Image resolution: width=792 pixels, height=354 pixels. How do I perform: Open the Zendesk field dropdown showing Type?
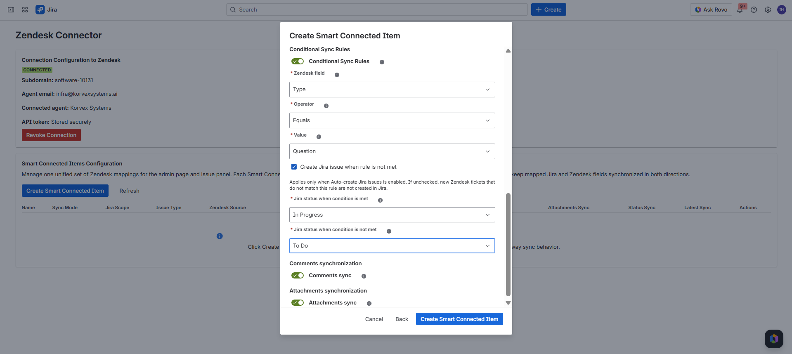click(392, 90)
